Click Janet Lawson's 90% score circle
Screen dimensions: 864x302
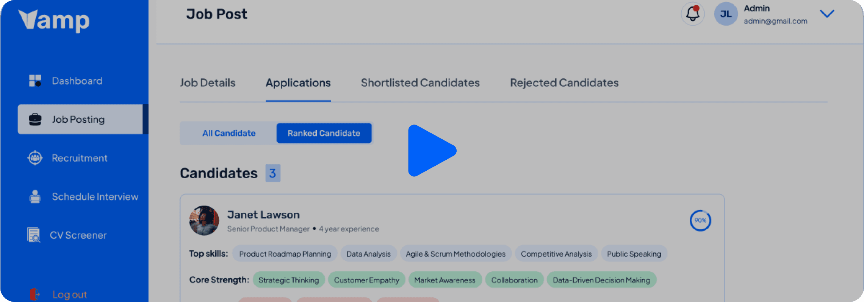point(700,220)
